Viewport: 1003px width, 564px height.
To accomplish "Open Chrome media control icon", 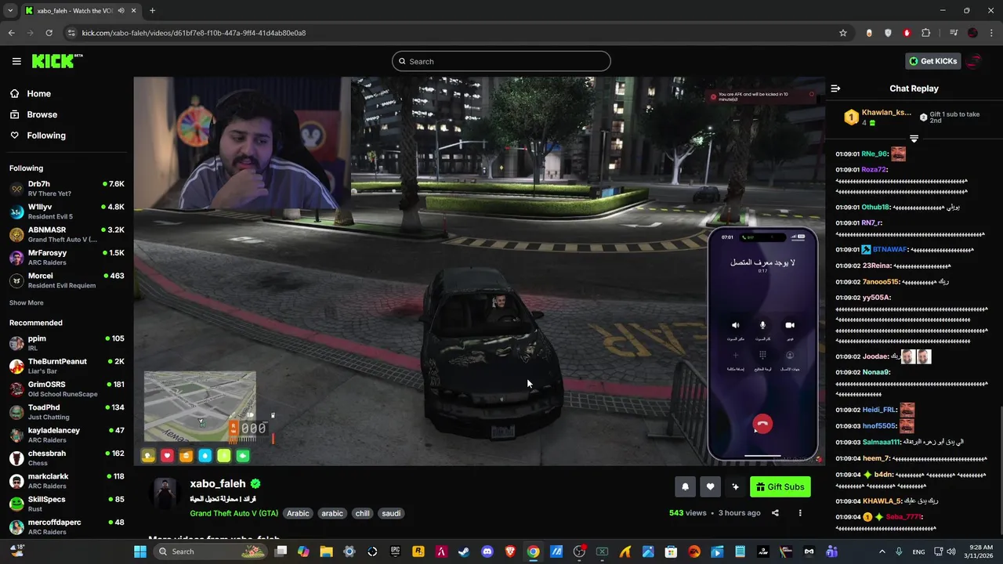I will point(954,33).
